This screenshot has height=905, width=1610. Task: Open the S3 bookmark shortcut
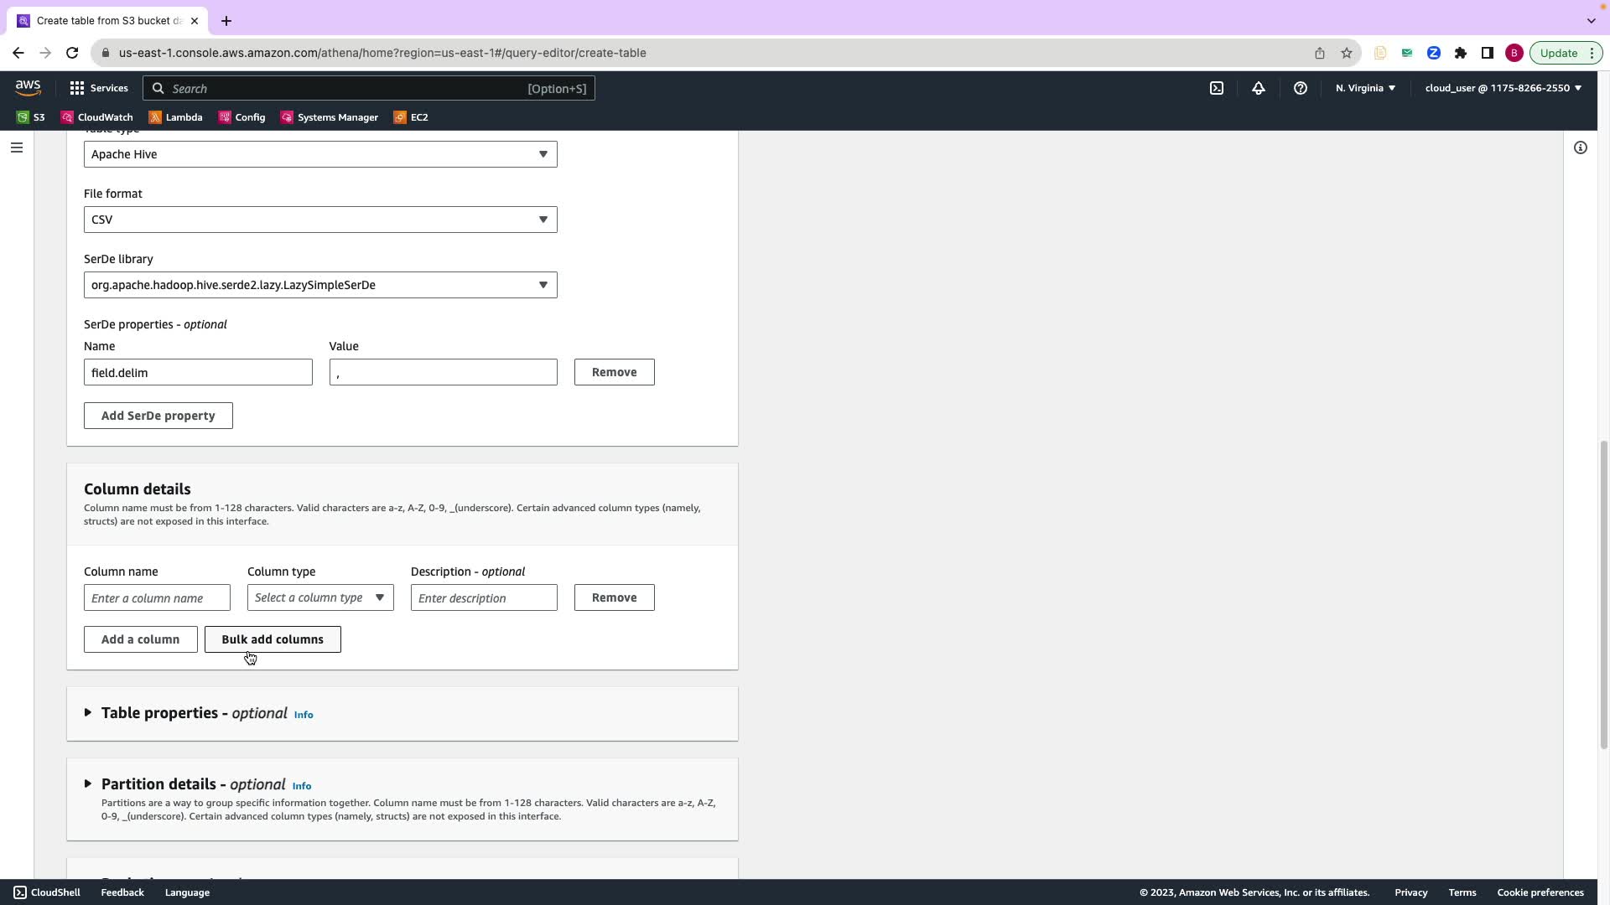[31, 117]
